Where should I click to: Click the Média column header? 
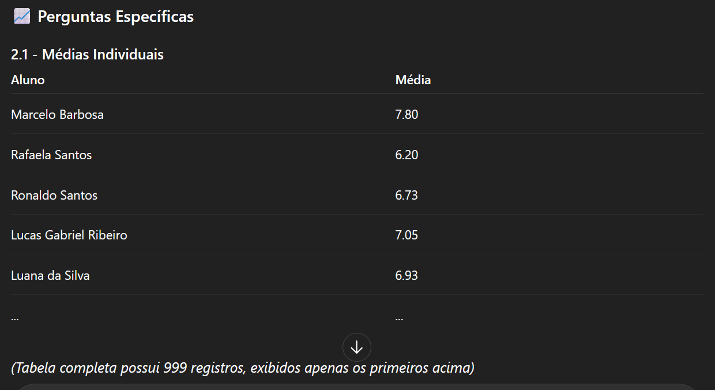[x=413, y=80]
